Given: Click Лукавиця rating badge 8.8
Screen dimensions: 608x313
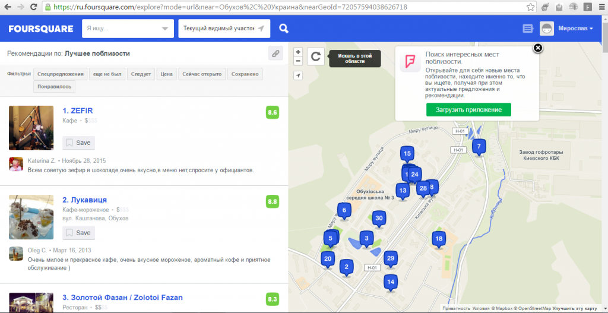Looking at the screenshot, I should coord(272,202).
